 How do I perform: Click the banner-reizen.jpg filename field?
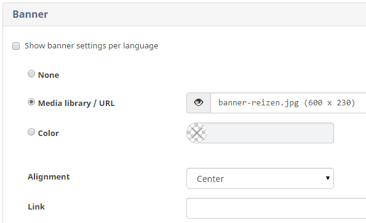(288, 103)
